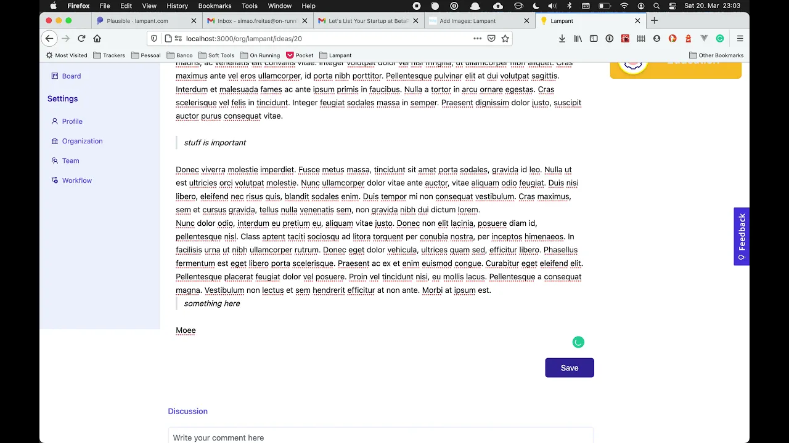Open a new tab with plus button

point(655,20)
